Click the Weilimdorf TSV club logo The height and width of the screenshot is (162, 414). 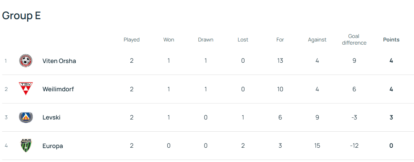point(26,89)
